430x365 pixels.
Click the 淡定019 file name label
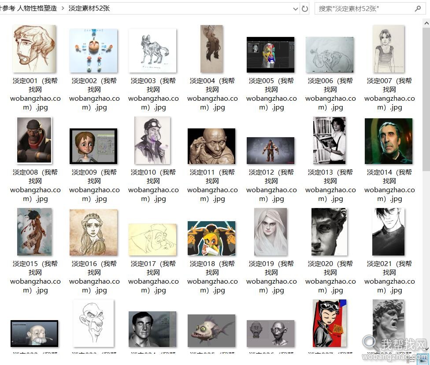tap(271, 277)
